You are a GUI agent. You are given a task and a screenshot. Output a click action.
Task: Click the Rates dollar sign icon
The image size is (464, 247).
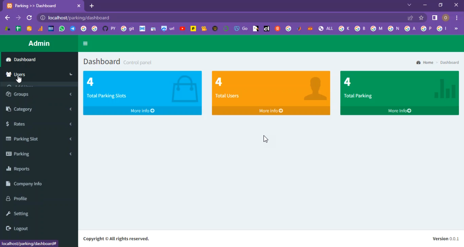[x=8, y=124]
